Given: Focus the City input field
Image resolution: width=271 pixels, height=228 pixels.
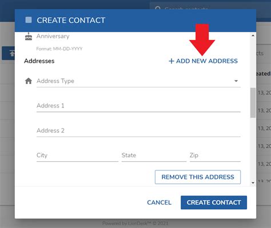Looking at the screenshot, I should (x=77, y=155).
